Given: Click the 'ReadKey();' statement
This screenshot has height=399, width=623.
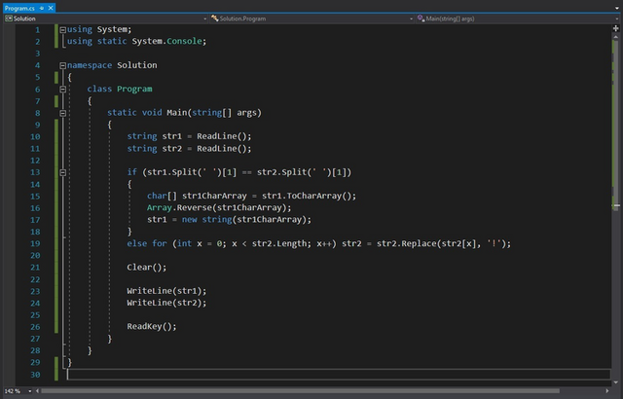Looking at the screenshot, I should pos(152,327).
